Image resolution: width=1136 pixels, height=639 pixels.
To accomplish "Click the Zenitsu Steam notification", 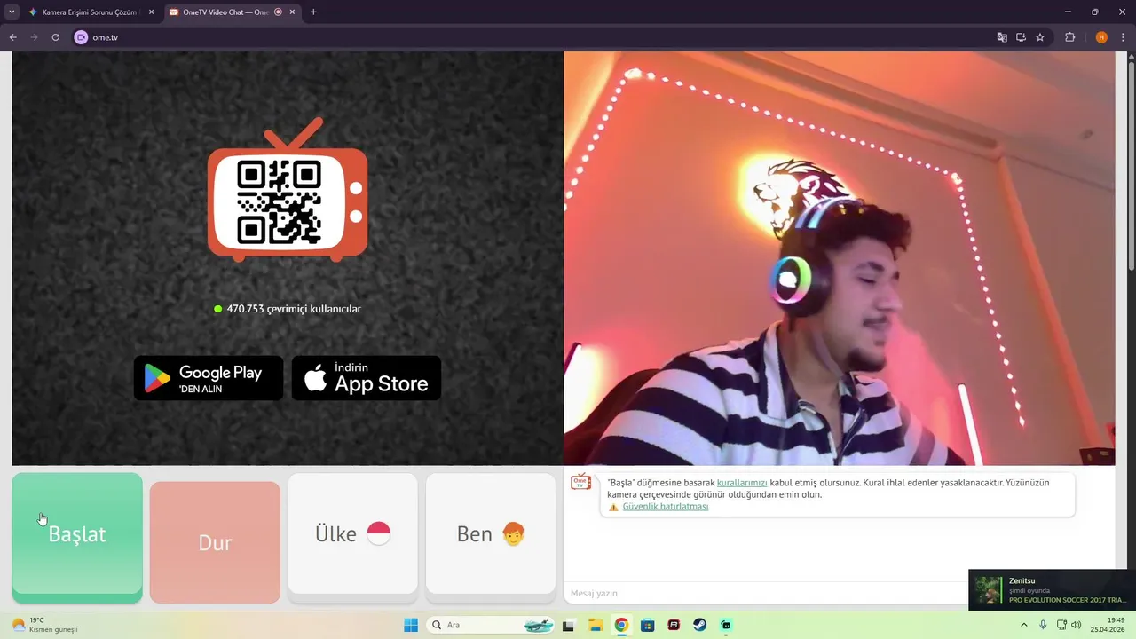I will [1052, 590].
